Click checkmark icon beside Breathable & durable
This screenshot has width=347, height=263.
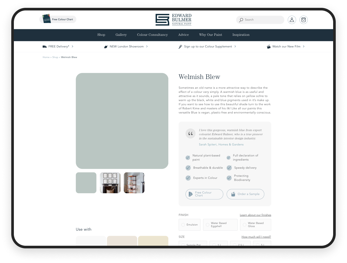click(188, 168)
